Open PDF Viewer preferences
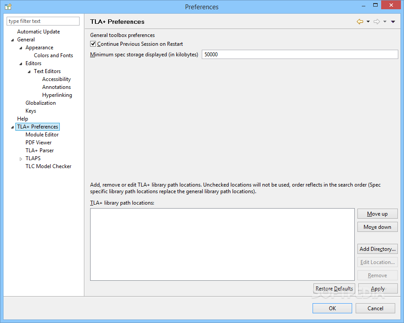 tap(38, 143)
